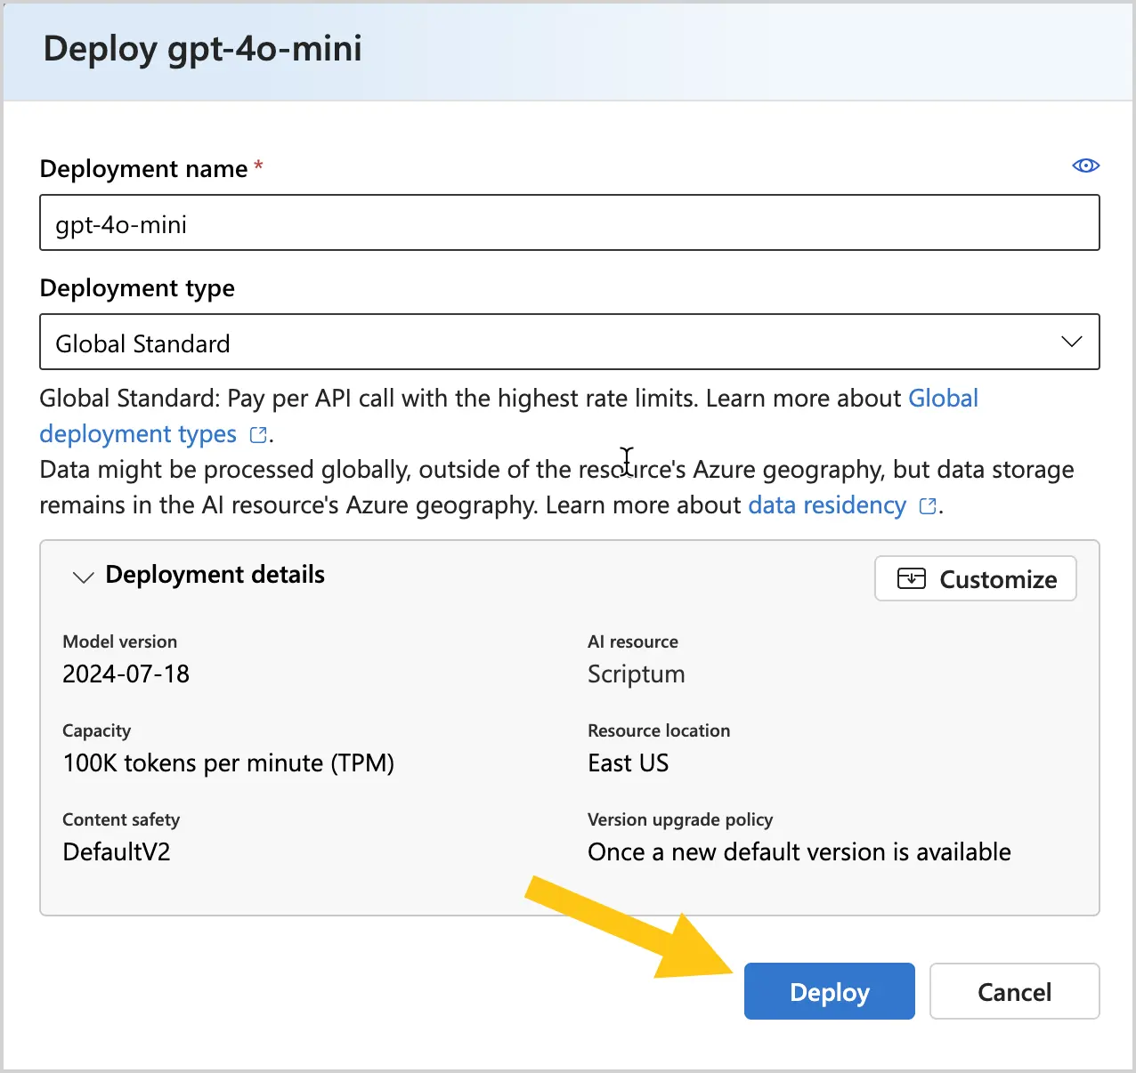Click the Deployment details heading text
Image resolution: width=1136 pixels, height=1073 pixels.
[215, 575]
